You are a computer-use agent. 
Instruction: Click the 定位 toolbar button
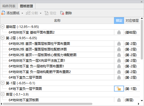[x=50, y=13]
